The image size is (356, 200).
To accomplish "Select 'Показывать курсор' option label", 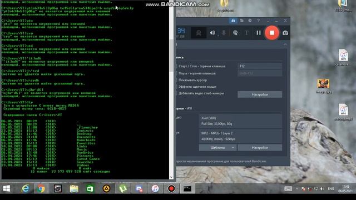I will [x=192, y=80].
